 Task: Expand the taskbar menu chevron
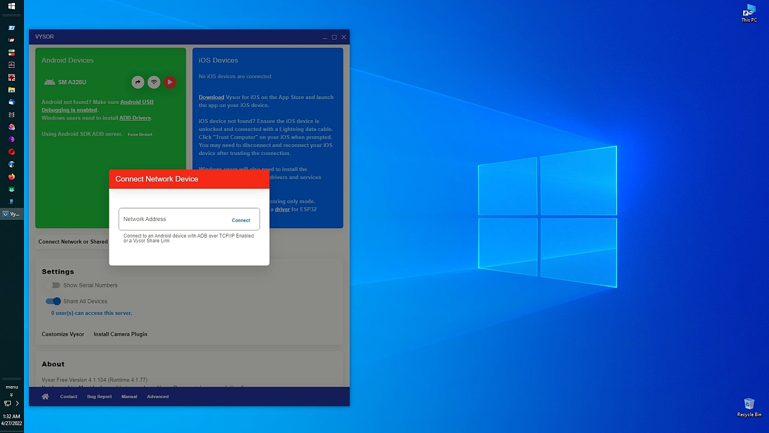(11, 395)
